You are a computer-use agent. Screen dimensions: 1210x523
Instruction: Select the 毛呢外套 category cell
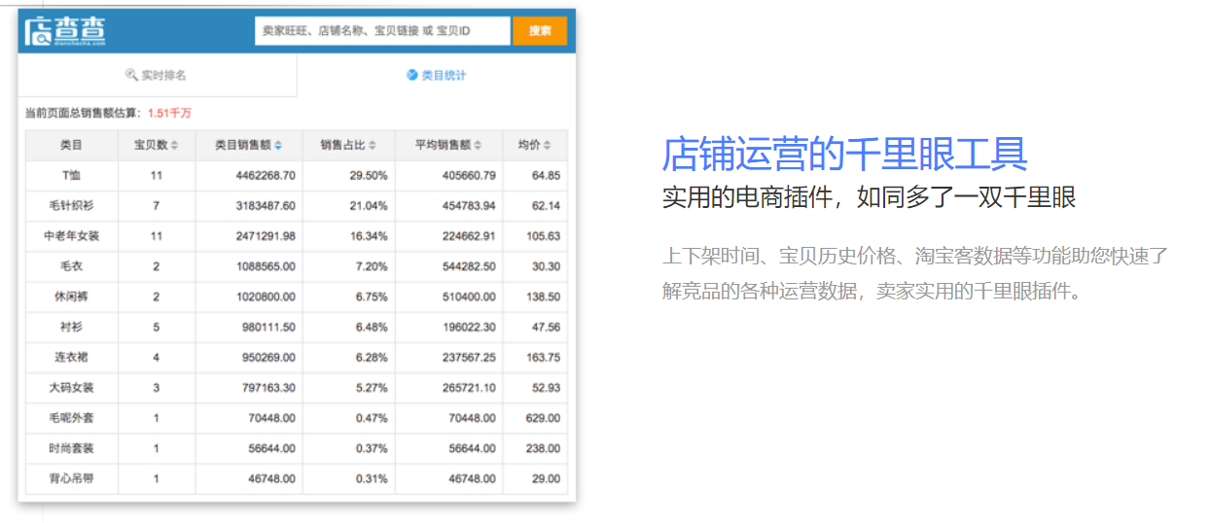pyautogui.click(x=71, y=418)
